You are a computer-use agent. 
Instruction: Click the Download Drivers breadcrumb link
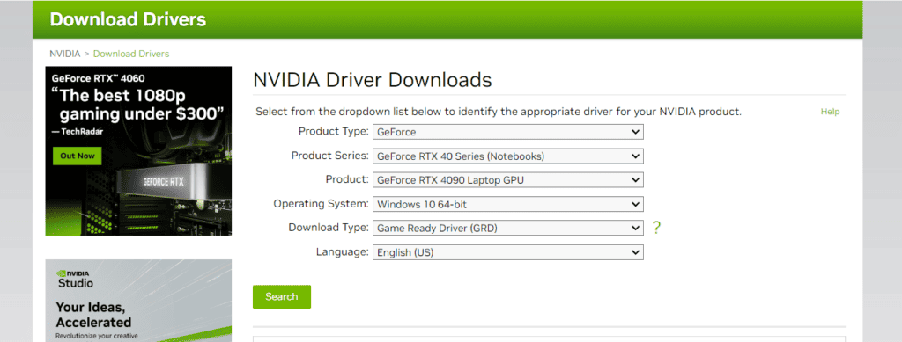tap(131, 54)
